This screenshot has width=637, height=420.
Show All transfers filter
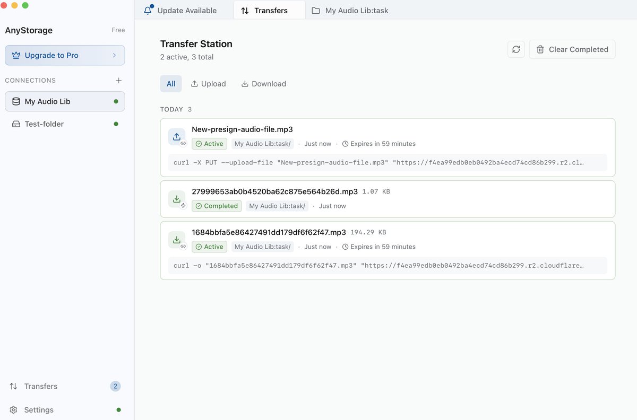tap(171, 84)
